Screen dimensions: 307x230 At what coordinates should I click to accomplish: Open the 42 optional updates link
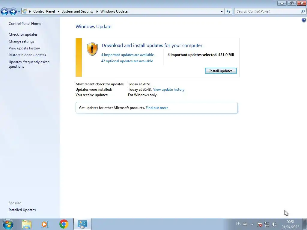(x=127, y=61)
